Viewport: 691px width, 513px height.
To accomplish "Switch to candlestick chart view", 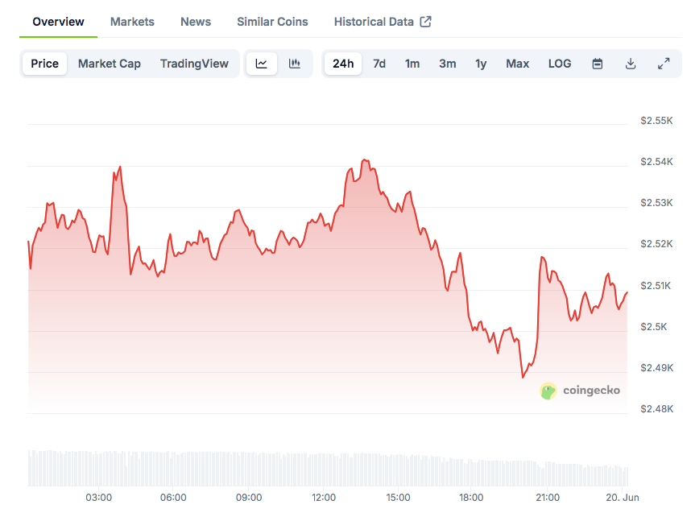I will [295, 64].
